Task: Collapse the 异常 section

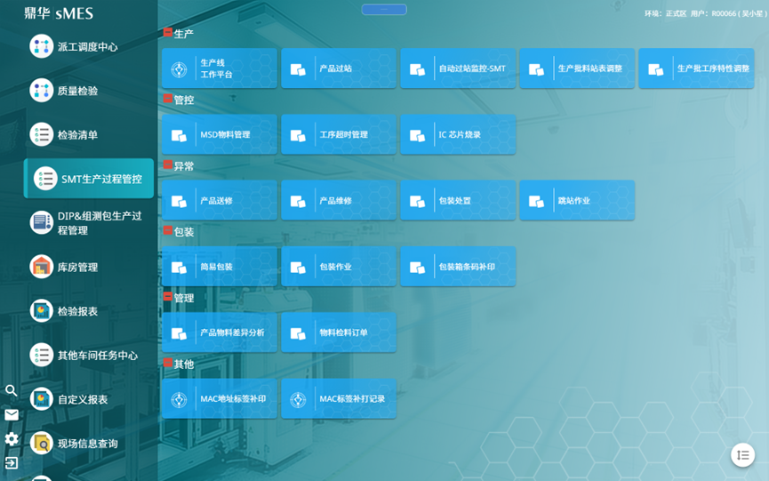Action: tap(167, 165)
